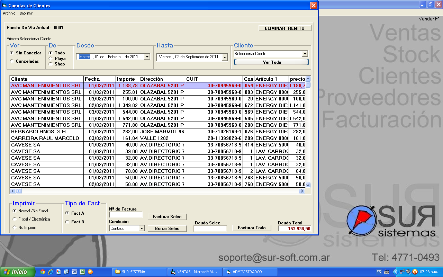The image size is (443, 277).
Task: Click the orange round icon in quick launch
Action: (x=90, y=272)
